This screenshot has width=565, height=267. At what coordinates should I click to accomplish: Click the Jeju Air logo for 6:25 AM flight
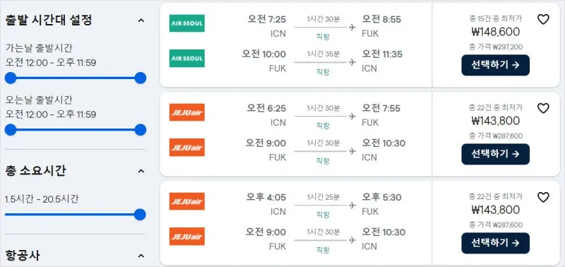[x=187, y=112]
